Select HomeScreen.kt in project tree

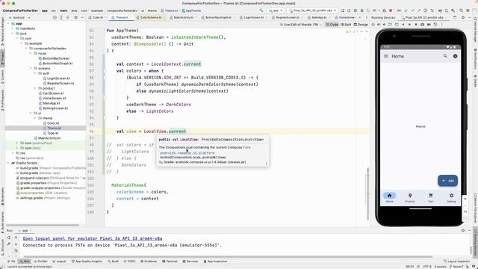coord(52,98)
